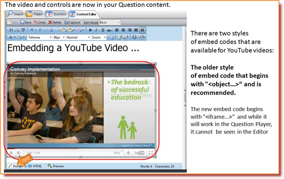Open the Playlist tab
The width and height of the screenshot is (284, 179).
point(34,14)
